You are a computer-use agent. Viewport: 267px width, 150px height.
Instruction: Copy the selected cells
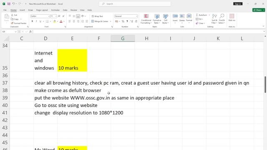[15, 19]
